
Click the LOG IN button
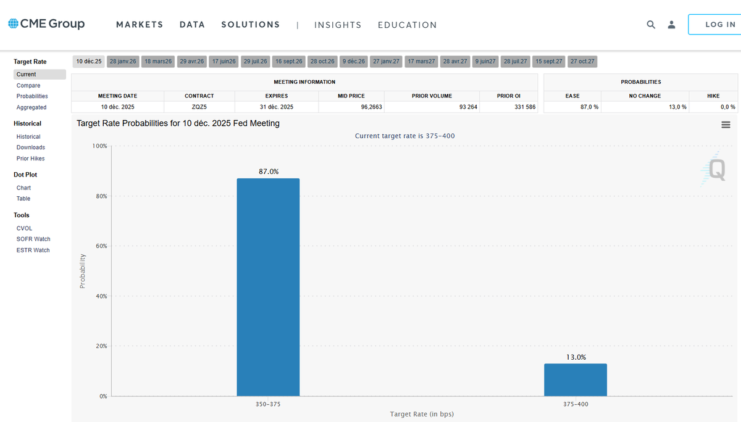(716, 25)
